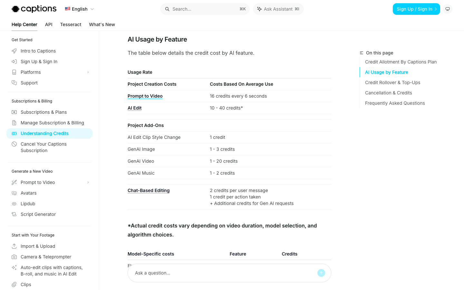Click the lips icon beside Lipdub
Viewport: 464px width, 290px height.
coord(14,204)
